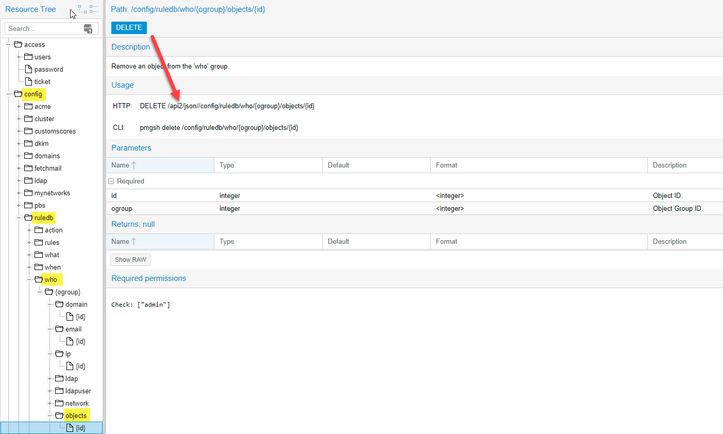Click the file icon of {id} under domain
Viewport: 723px width, 434px height.
click(70, 316)
